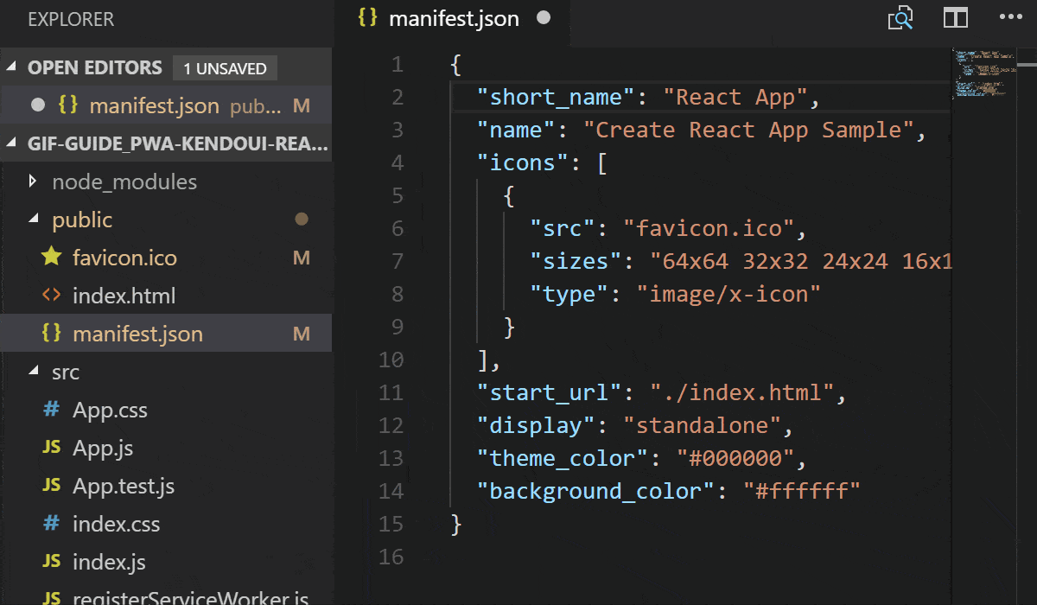
Task: Click the EXPLORER panel title
Action: (x=71, y=19)
